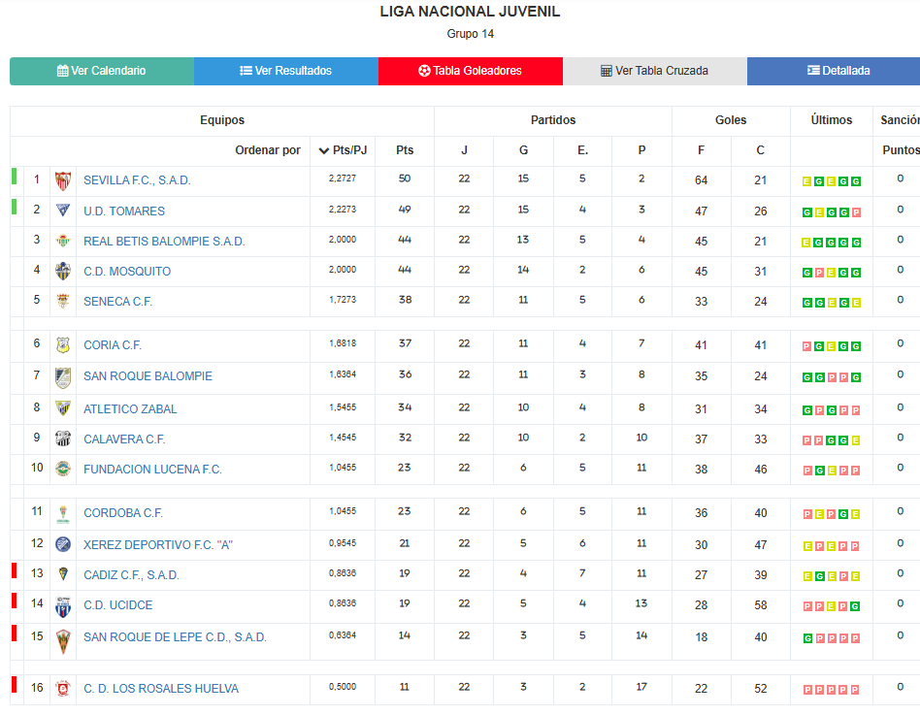Click Sevilla's 2,2727 Pts/PJ value

[342, 179]
